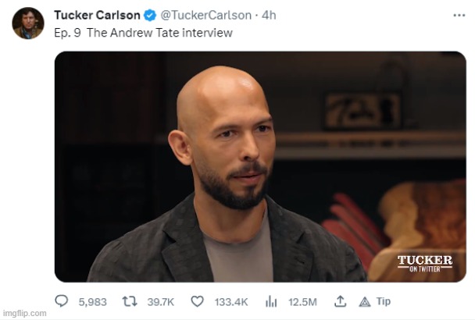
Task: Click the Tip text label
Action: [x=383, y=301]
